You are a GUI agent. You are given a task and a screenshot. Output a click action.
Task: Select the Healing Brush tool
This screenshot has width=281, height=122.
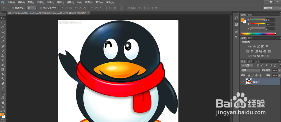(3, 46)
